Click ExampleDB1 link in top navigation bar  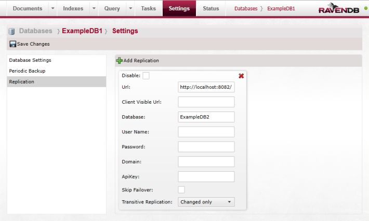pos(281,9)
